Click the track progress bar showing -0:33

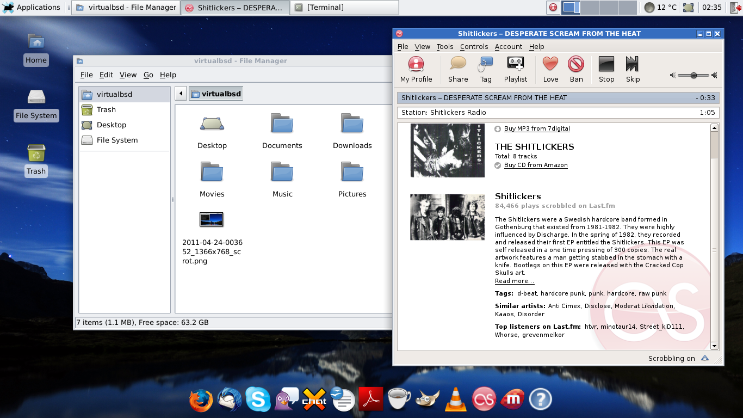pyautogui.click(x=558, y=98)
